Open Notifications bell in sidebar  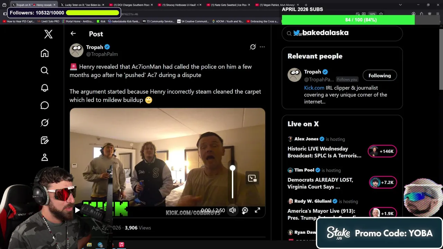(x=45, y=88)
